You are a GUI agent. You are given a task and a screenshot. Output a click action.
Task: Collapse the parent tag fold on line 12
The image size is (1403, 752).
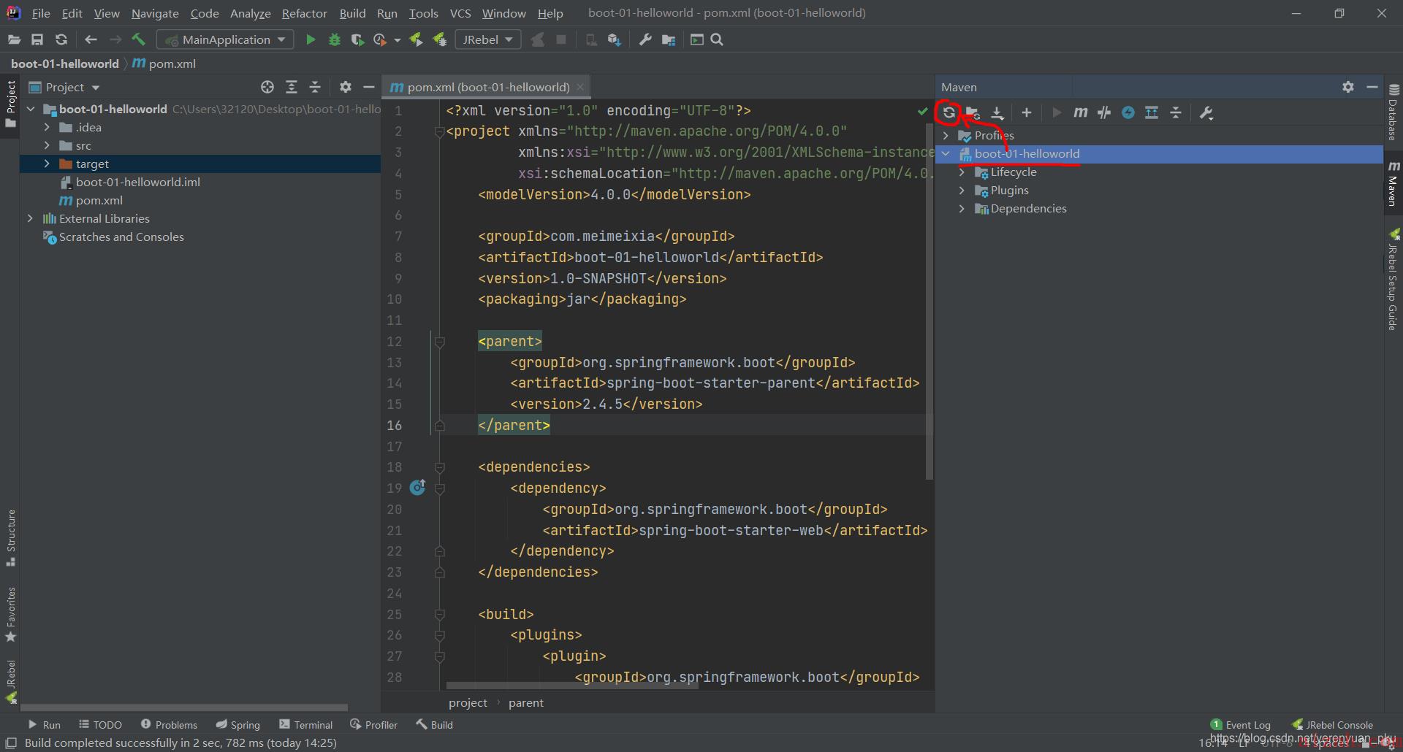(440, 342)
